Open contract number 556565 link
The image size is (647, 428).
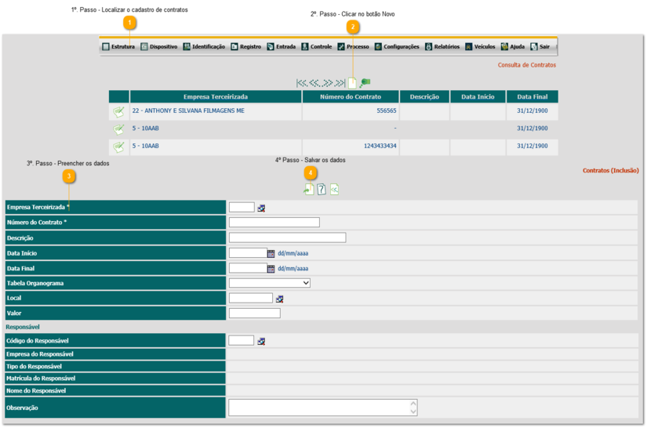(386, 111)
